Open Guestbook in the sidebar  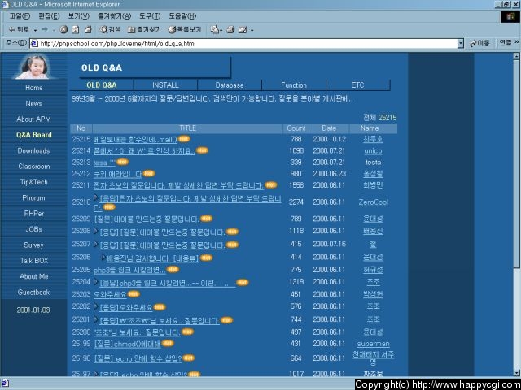coord(34,292)
